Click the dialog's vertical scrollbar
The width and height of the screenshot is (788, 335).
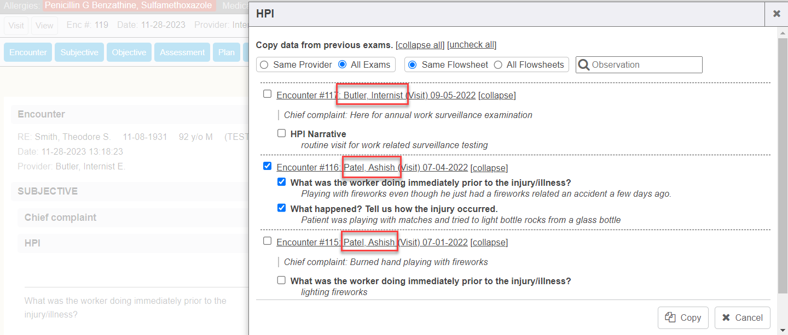click(782, 164)
